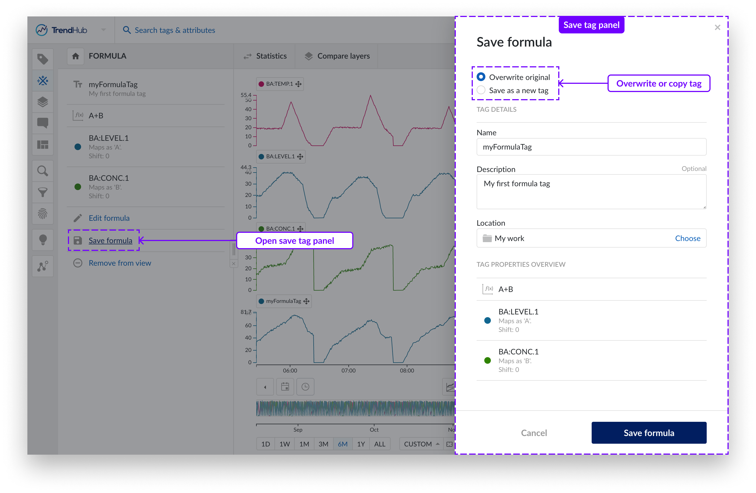Image resolution: width=756 pixels, height=493 pixels.
Task: Click into the Name input field
Action: [591, 147]
